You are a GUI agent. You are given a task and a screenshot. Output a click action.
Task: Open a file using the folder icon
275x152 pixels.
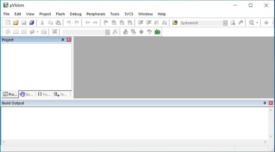[x=16, y=23]
